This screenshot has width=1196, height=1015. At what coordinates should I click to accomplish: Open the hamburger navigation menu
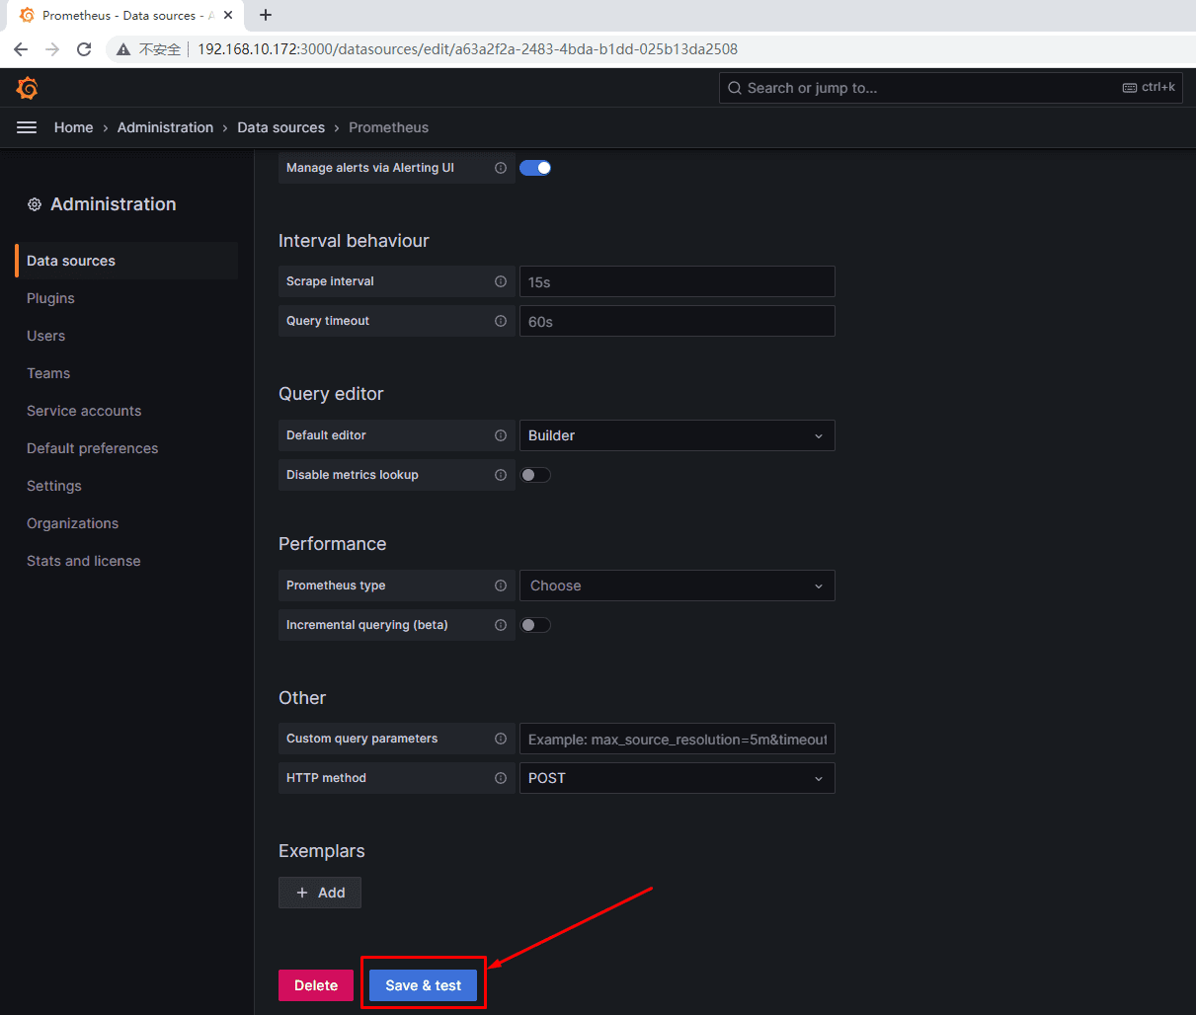pos(27,127)
